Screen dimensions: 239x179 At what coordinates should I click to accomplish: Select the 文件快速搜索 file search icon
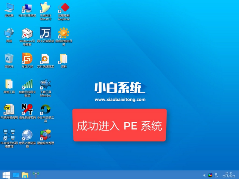tap(46, 59)
